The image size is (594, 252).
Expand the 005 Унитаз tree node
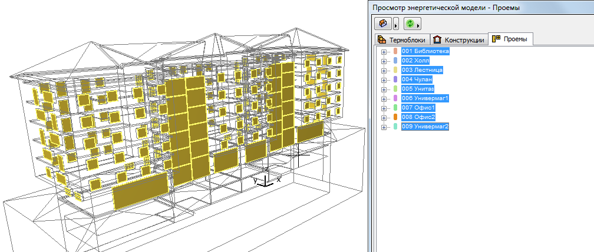[x=384, y=89]
